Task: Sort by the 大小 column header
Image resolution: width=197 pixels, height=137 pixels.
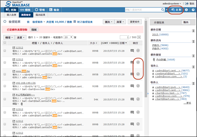Action: coord(94,43)
